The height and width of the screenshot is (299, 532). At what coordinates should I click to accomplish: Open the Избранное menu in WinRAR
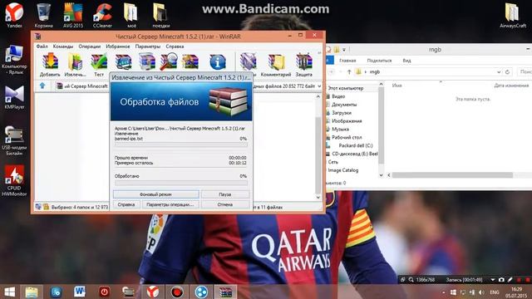click(118, 47)
